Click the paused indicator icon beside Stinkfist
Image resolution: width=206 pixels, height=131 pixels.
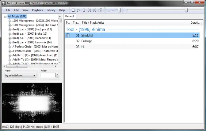68,35
